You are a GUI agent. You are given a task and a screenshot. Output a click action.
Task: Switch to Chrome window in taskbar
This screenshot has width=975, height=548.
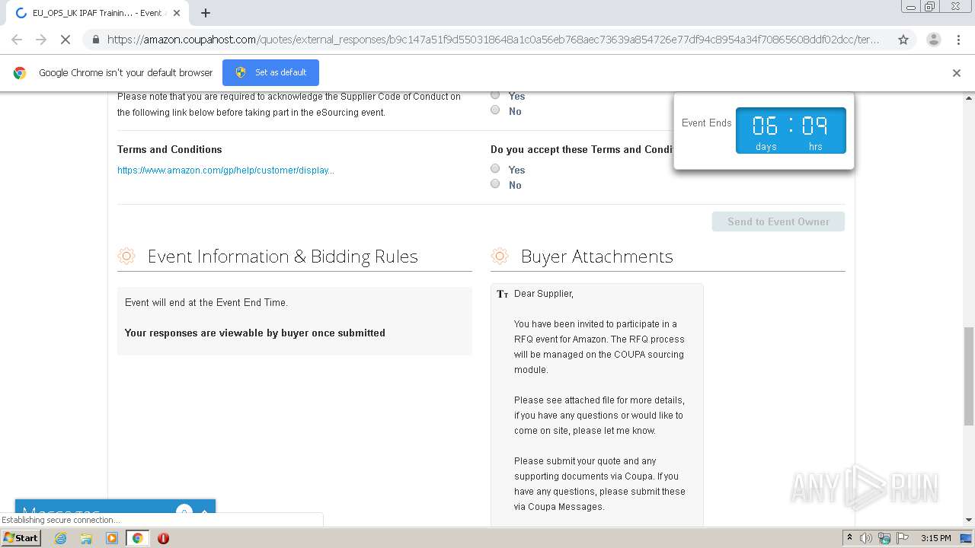[137, 538]
